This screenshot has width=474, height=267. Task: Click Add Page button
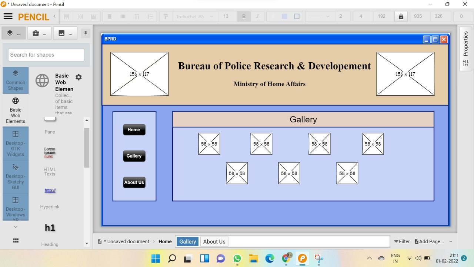pyautogui.click(x=429, y=241)
